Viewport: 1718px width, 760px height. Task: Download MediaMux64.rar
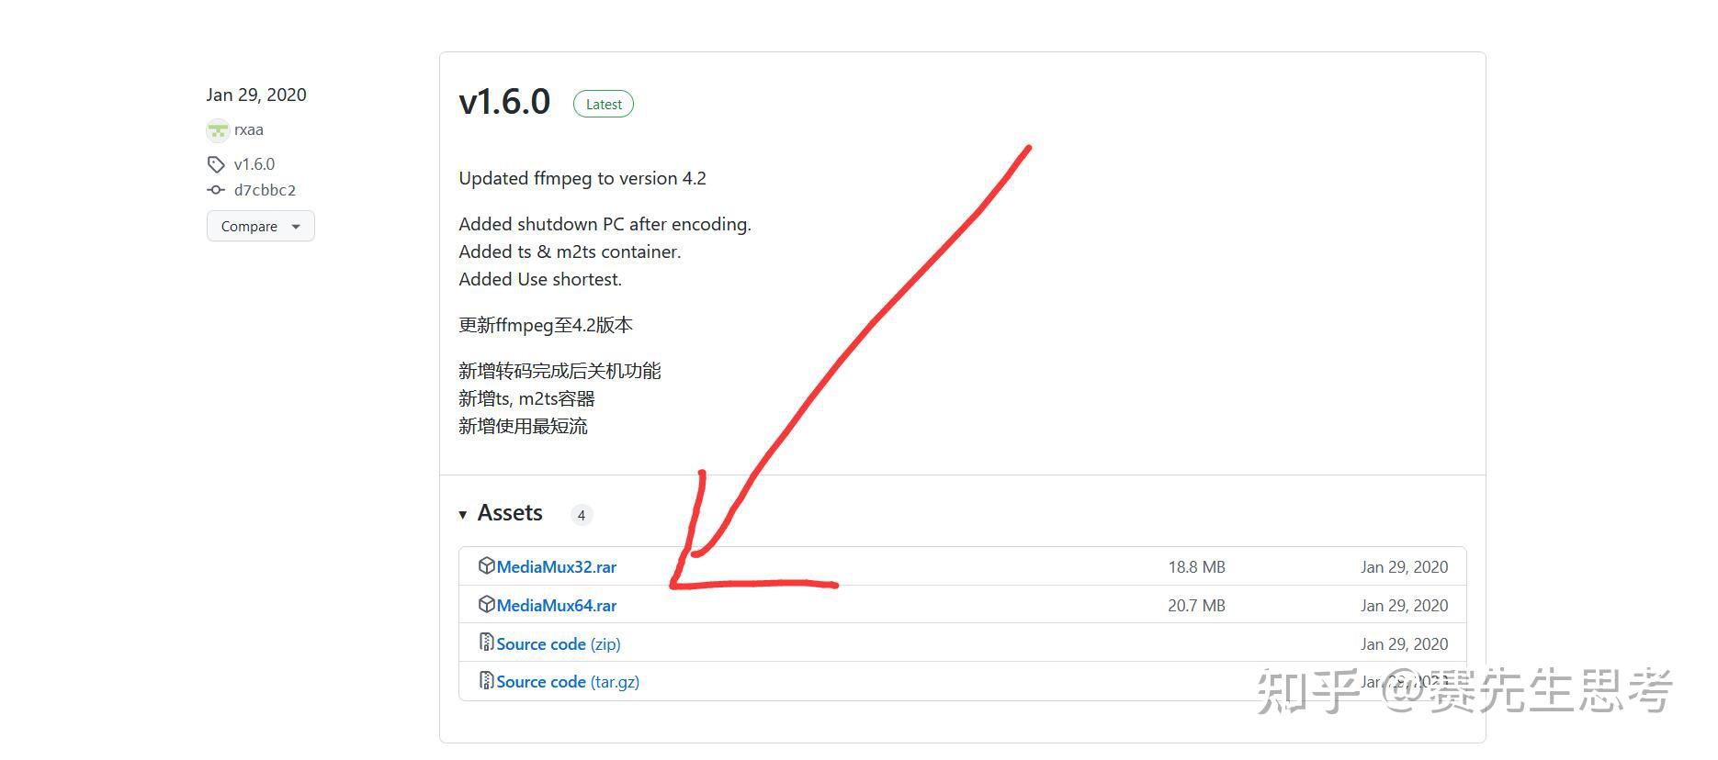coord(557,606)
